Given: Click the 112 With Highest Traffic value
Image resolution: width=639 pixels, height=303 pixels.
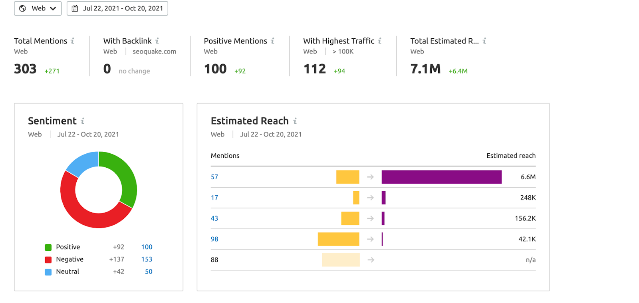Looking at the screenshot, I should click(315, 69).
